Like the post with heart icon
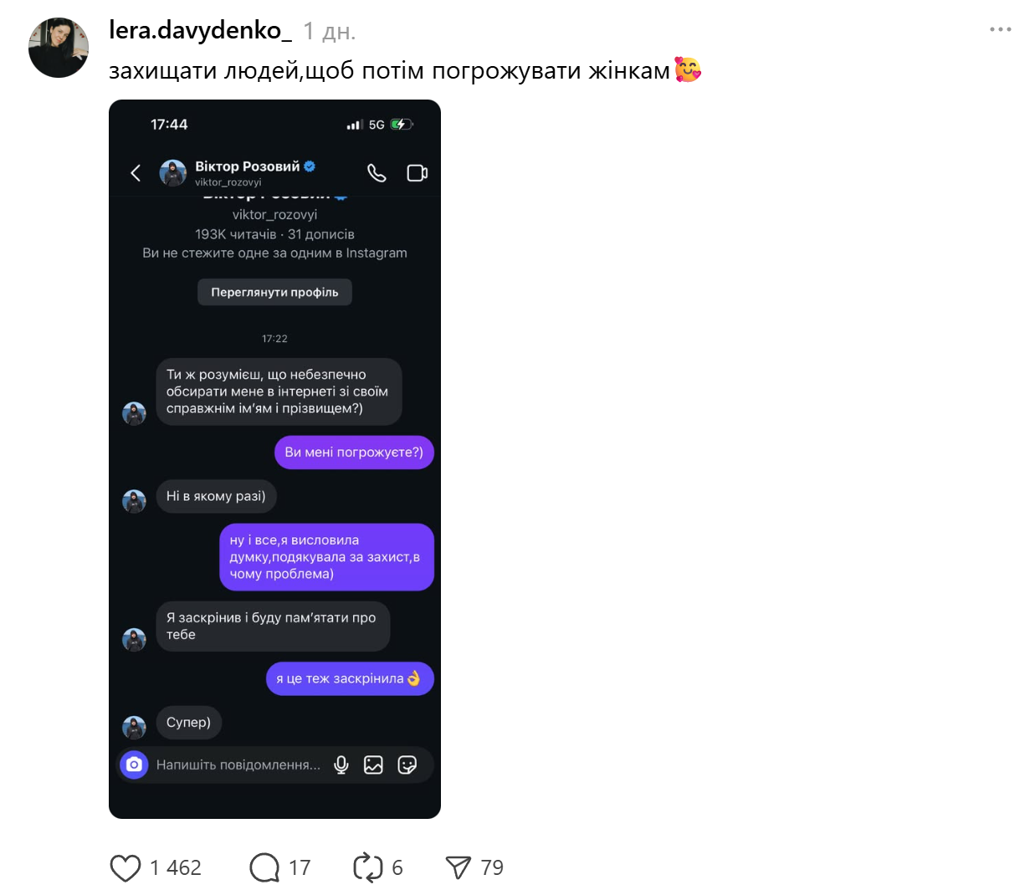This screenshot has height=895, width=1035. (126, 868)
